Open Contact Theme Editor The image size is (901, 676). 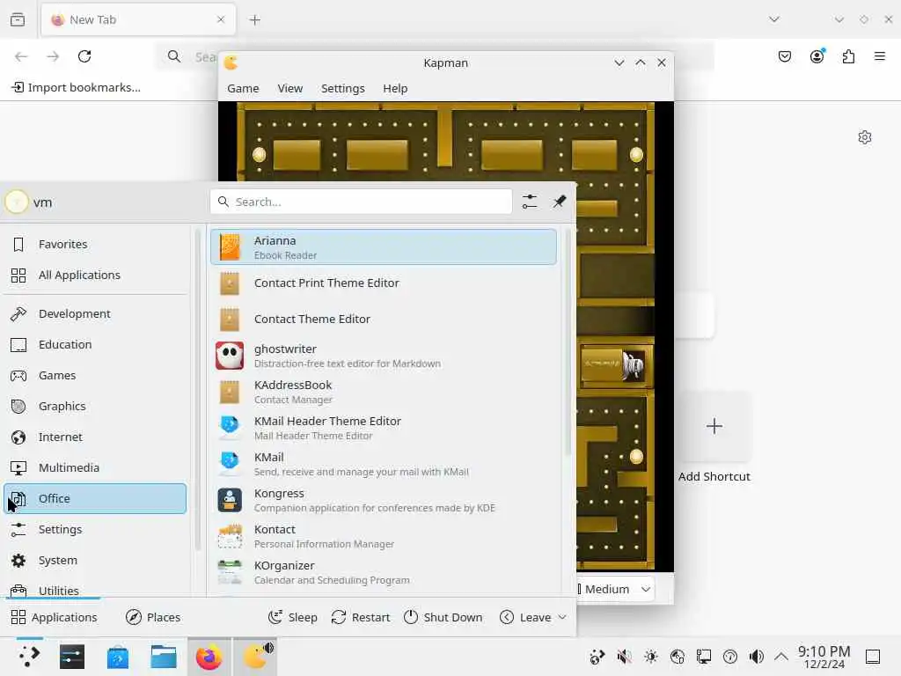[384, 320]
